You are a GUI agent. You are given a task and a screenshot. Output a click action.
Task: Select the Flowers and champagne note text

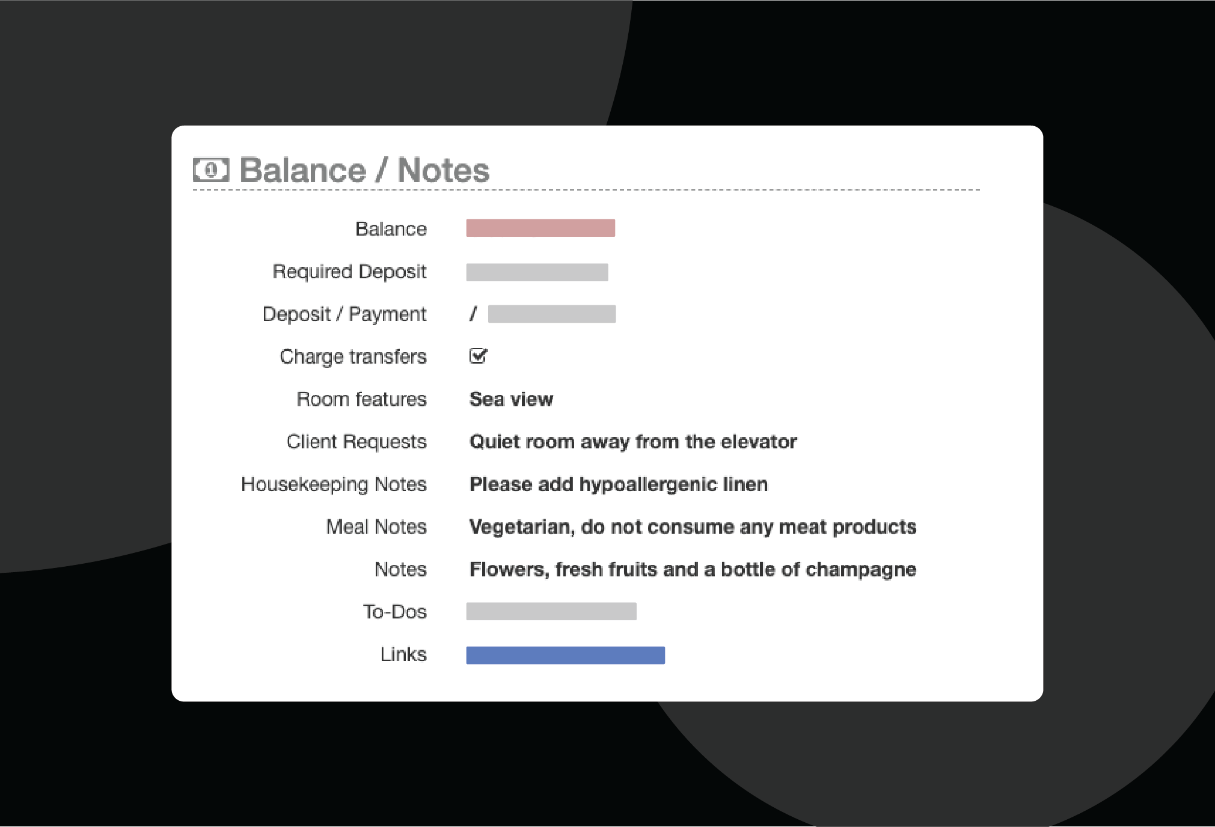coord(692,570)
